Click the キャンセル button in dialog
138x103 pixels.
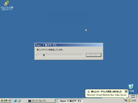[x=94, y=55]
